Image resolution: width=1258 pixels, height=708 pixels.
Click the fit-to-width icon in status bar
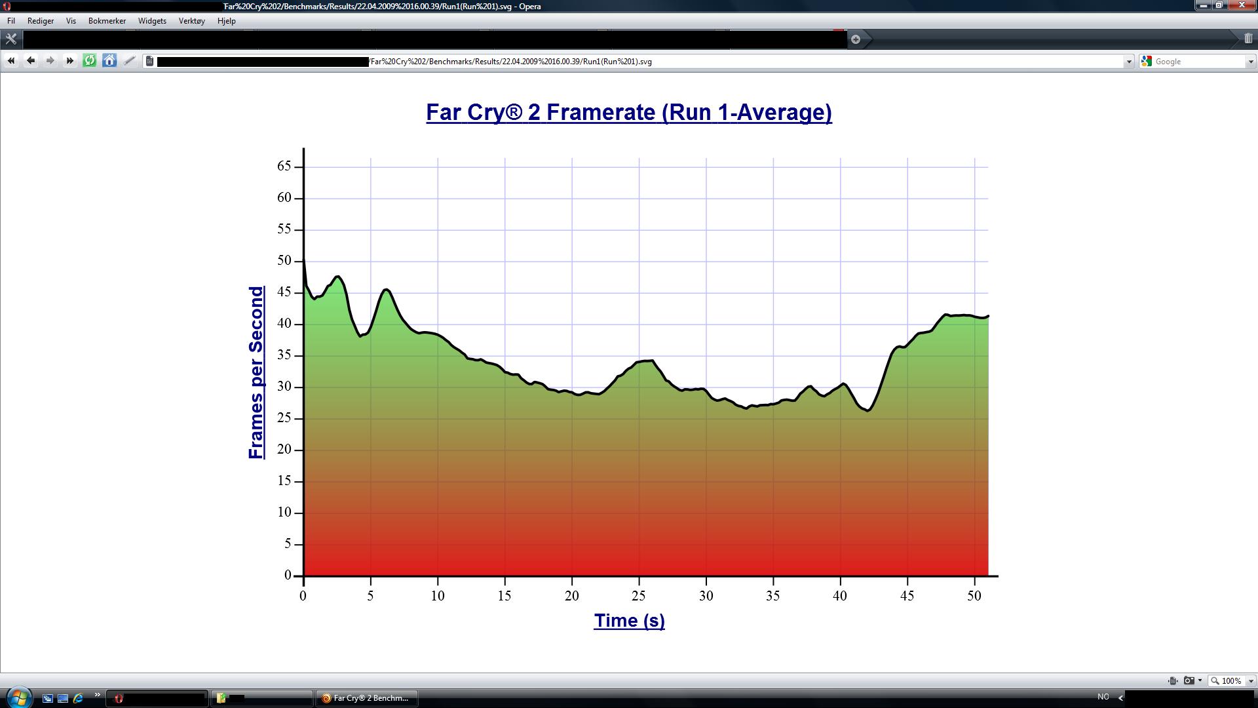coord(1173,680)
